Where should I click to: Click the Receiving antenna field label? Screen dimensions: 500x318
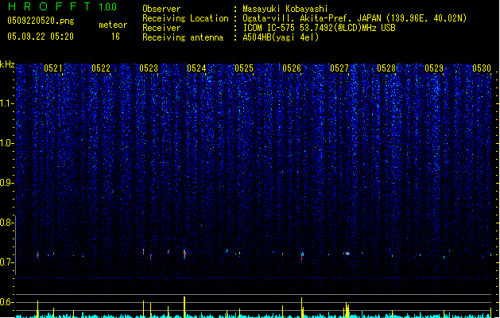(183, 37)
